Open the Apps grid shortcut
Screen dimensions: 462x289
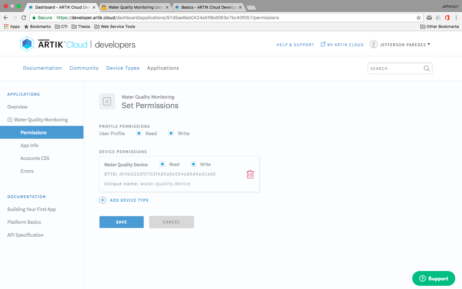pos(12,27)
